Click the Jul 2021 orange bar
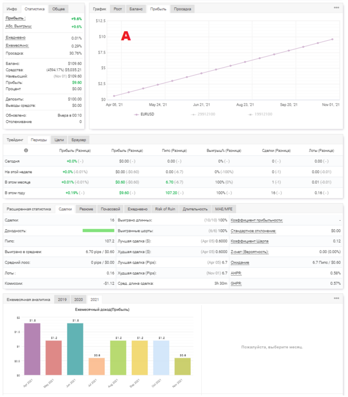The image size is (348, 397). pos(97,366)
